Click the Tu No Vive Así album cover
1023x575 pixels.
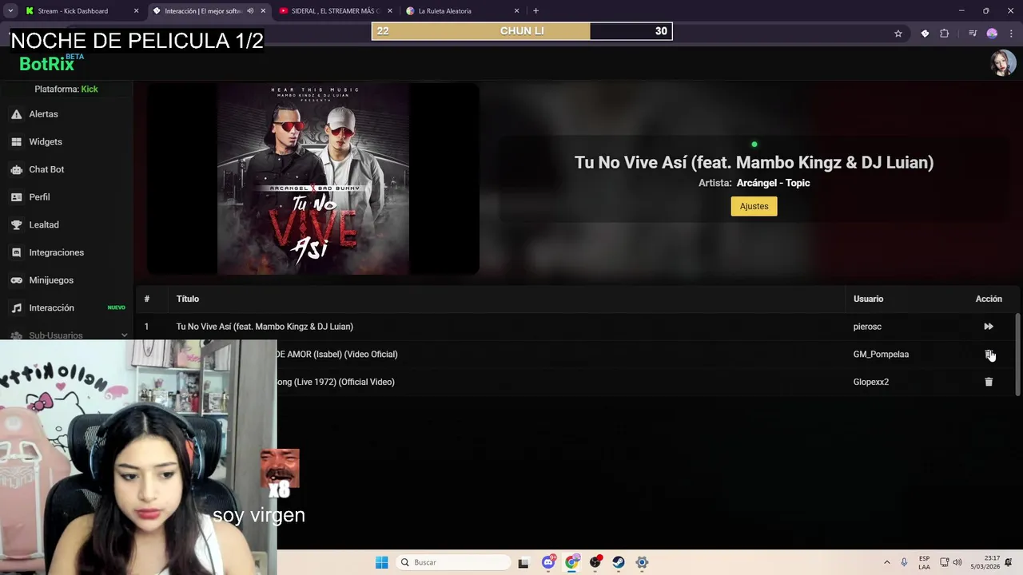point(313,179)
